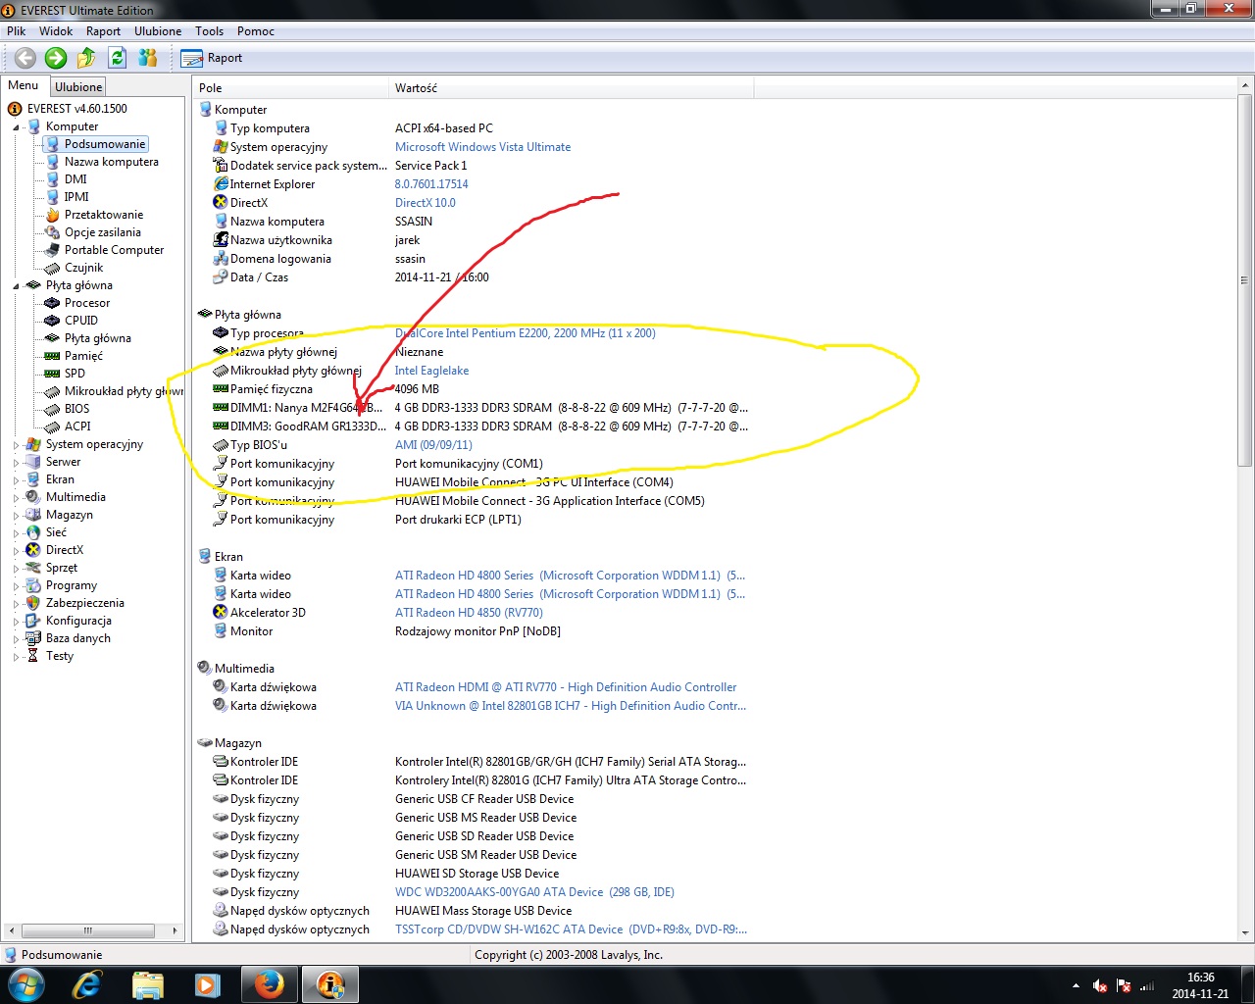Open the DirectX 10.0 link
The image size is (1255, 1004).
pyautogui.click(x=426, y=203)
